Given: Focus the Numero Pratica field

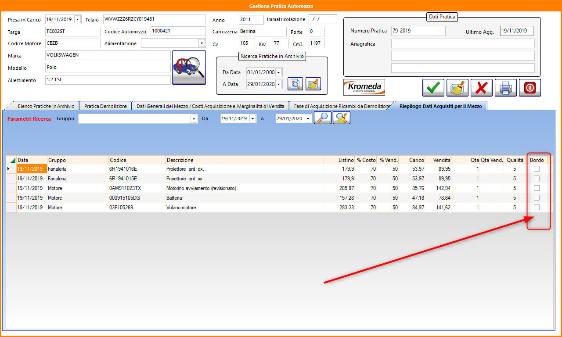Looking at the screenshot, I should [418, 31].
